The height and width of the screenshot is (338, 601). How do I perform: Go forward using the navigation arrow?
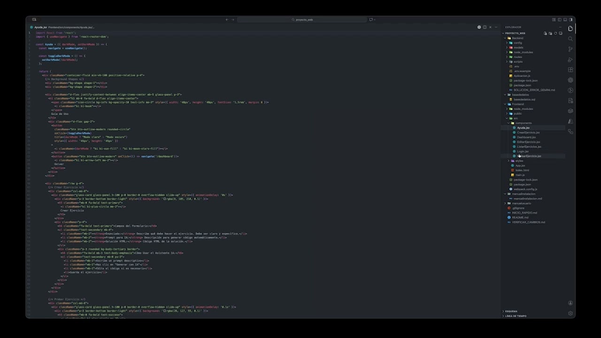point(233,20)
